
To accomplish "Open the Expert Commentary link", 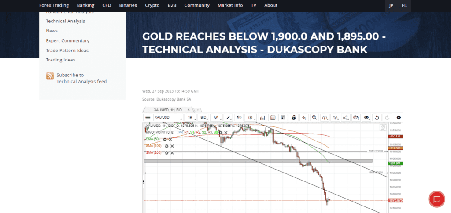I will pos(67,40).
